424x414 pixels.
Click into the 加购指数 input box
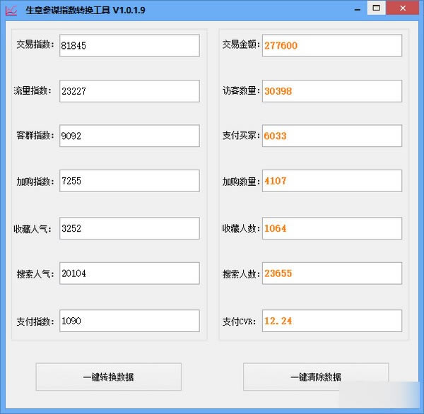click(x=129, y=181)
